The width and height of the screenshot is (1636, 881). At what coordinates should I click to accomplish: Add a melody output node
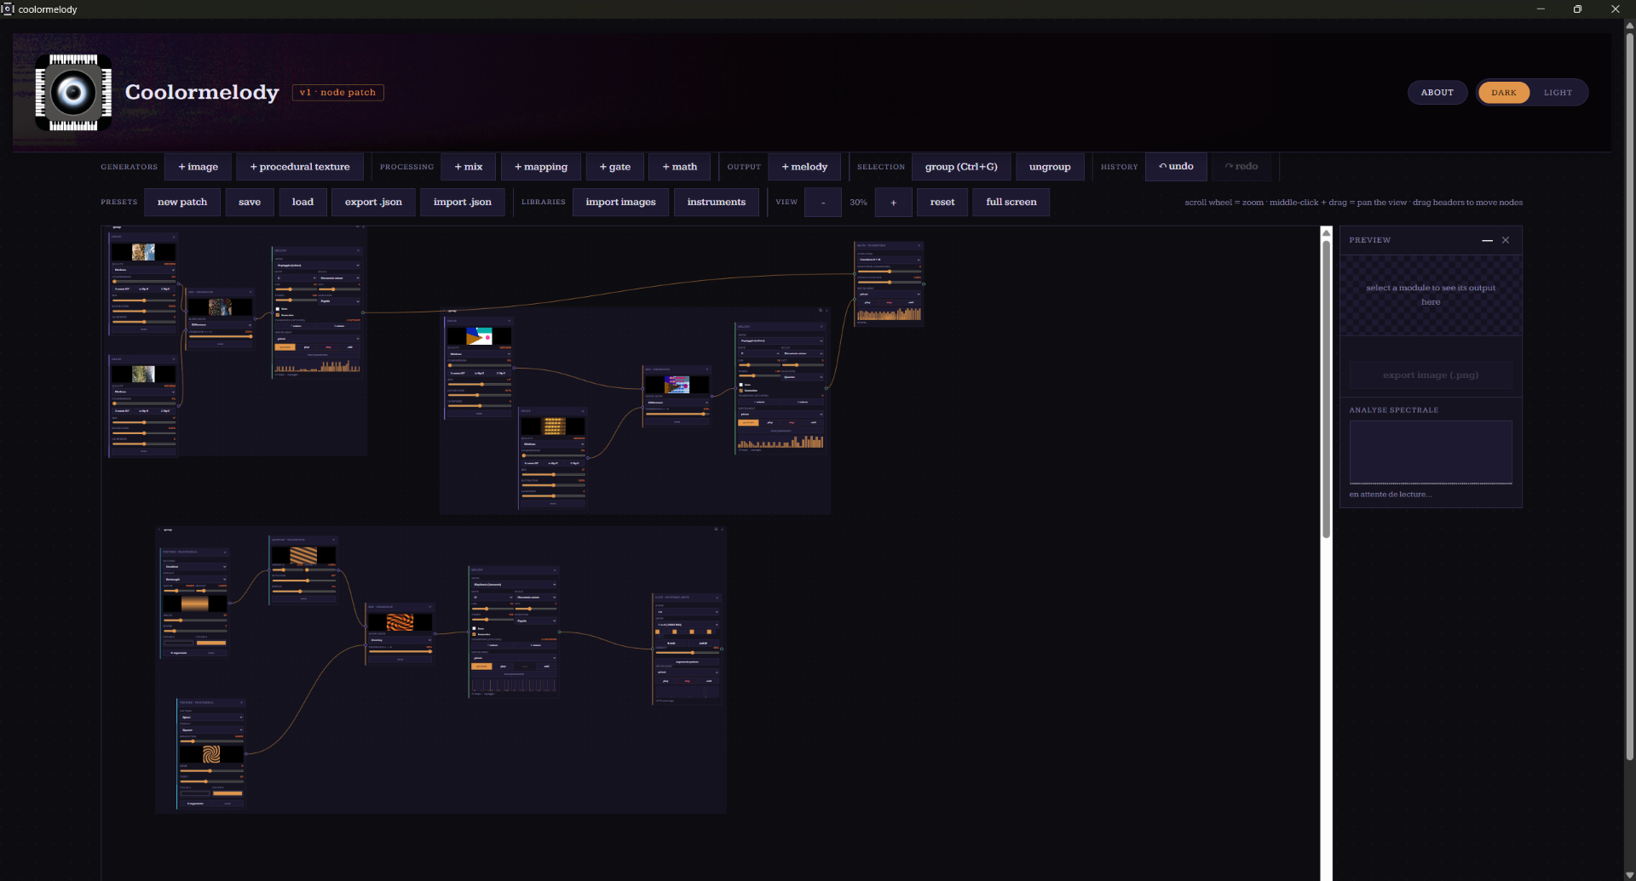804,167
